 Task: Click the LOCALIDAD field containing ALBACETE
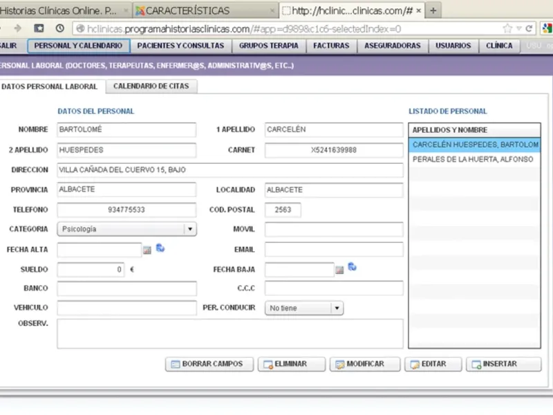334,190
